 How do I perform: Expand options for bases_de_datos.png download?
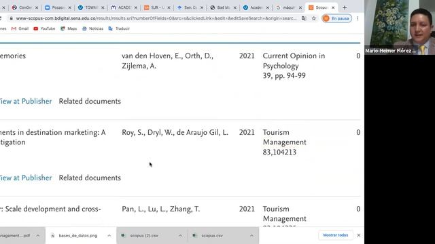coord(109,236)
